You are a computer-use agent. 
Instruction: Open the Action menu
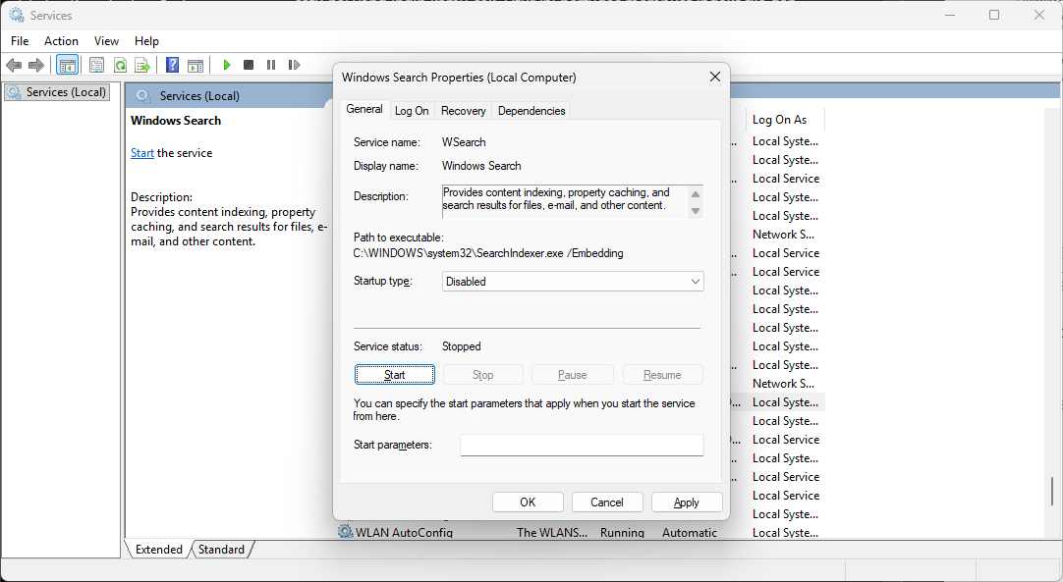coord(61,40)
